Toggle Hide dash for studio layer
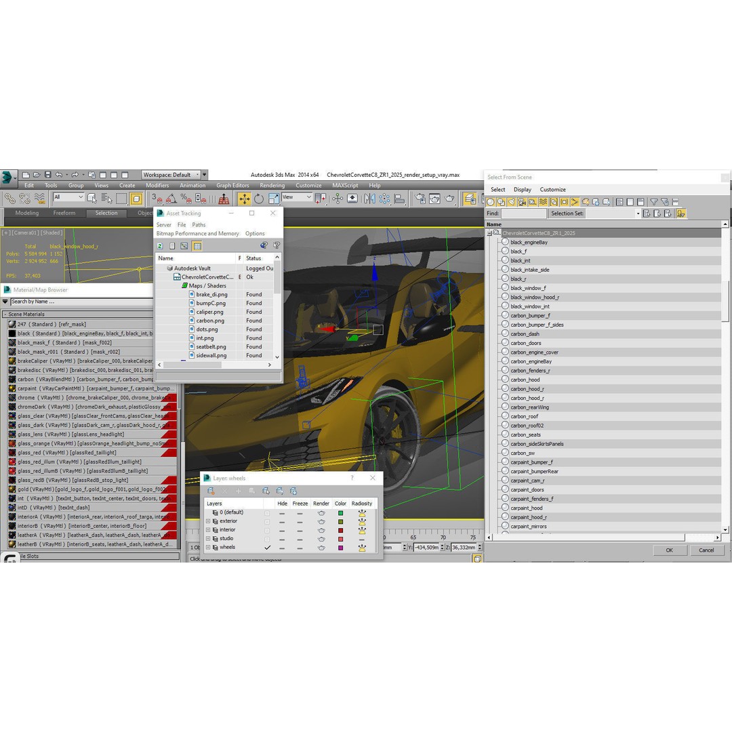Screen dimensions: 732x732 [282, 539]
